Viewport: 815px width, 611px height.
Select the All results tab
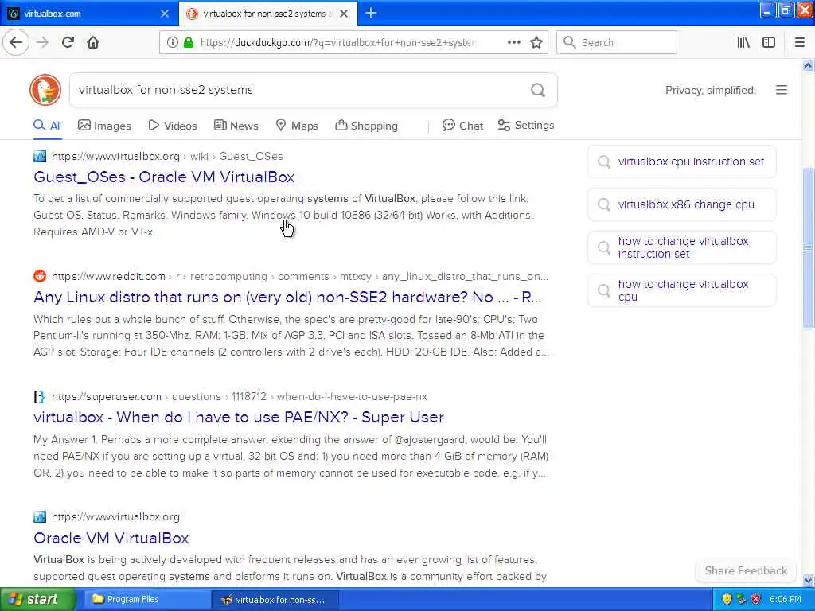47,126
